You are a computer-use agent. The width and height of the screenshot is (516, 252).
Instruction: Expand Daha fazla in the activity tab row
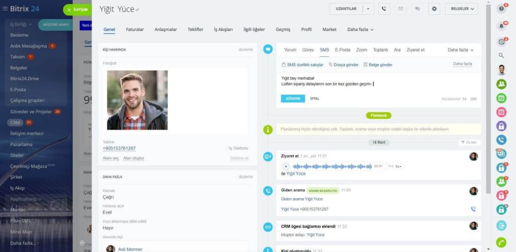pyautogui.click(x=460, y=50)
